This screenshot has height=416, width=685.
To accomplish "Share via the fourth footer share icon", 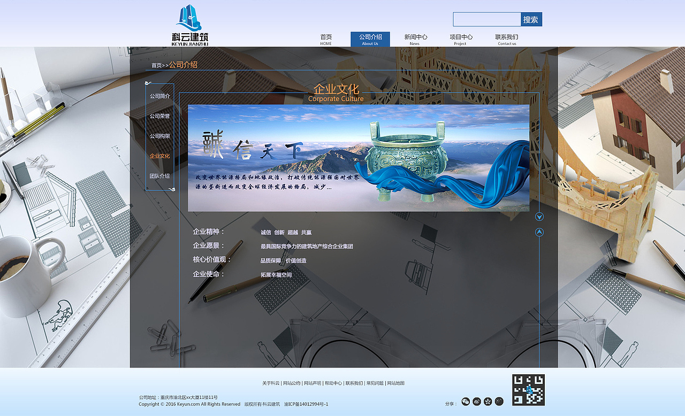I will pos(499,402).
